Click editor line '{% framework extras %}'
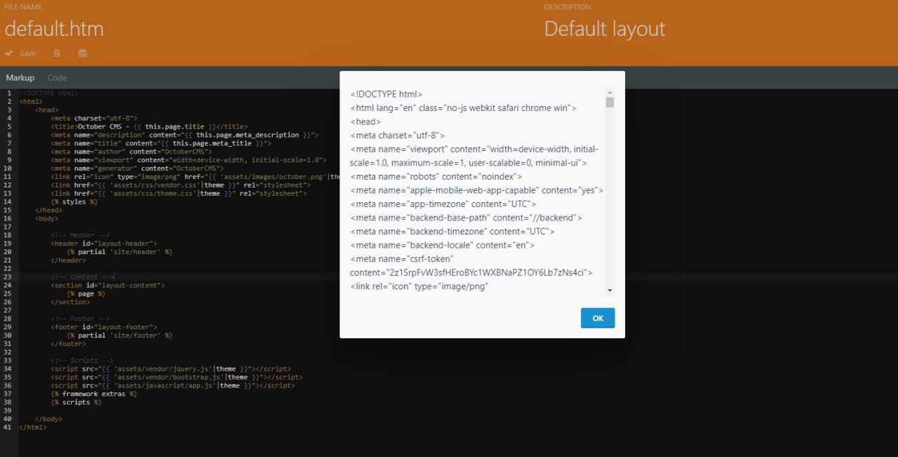 point(94,395)
